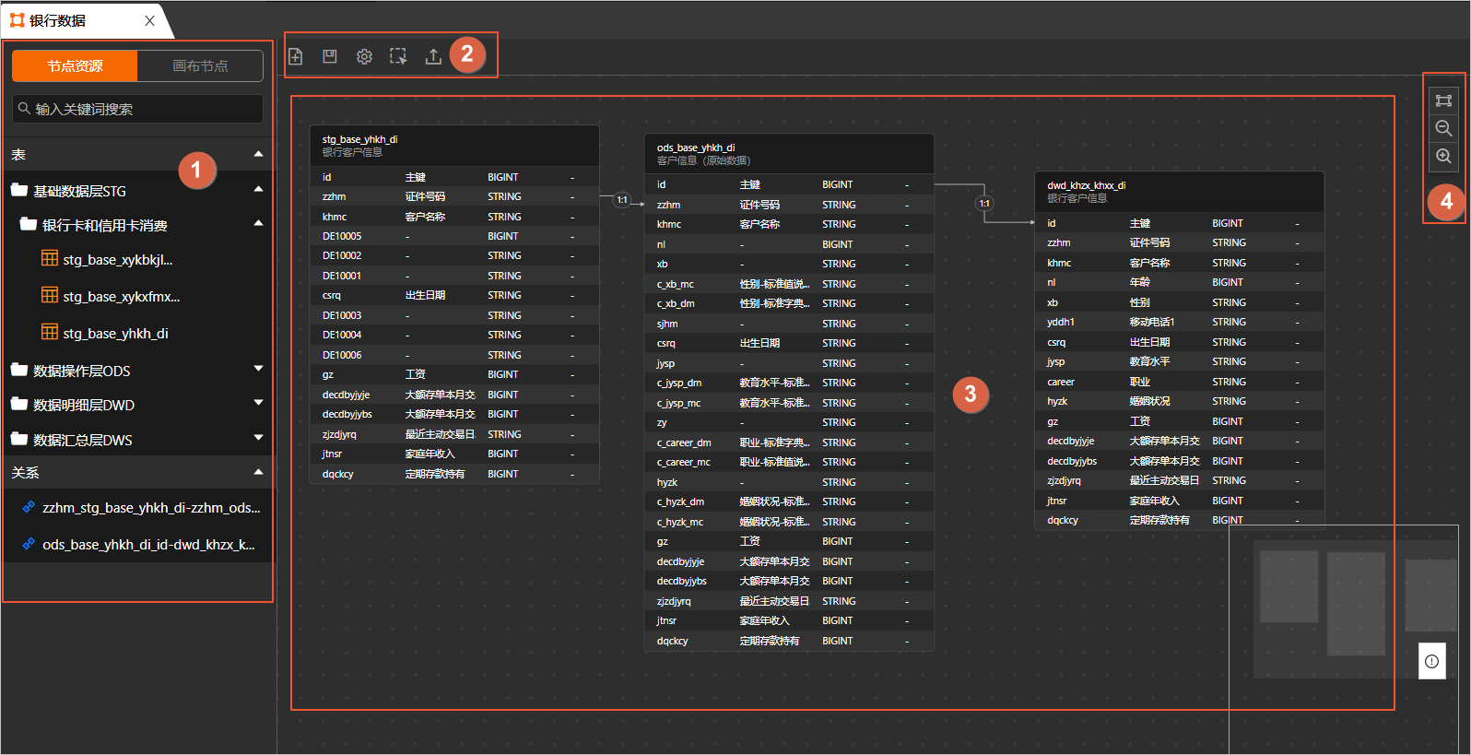
Task: Click link icon of ods_base_yhkh_di_id relation
Action: point(29,543)
